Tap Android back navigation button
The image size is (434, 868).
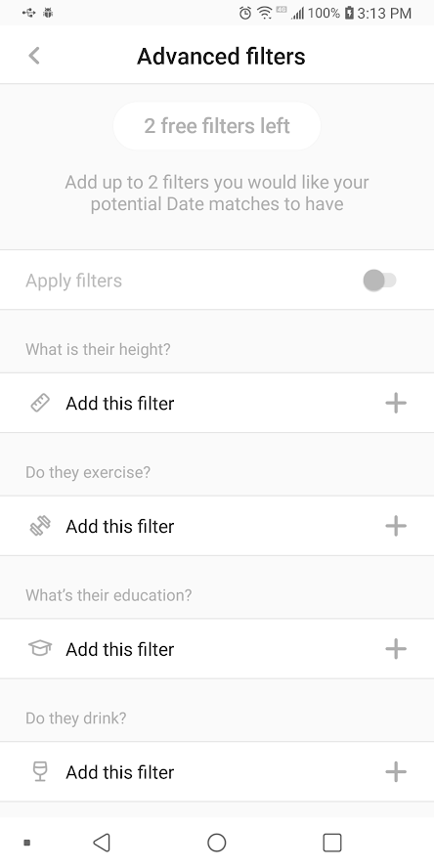coord(102,843)
